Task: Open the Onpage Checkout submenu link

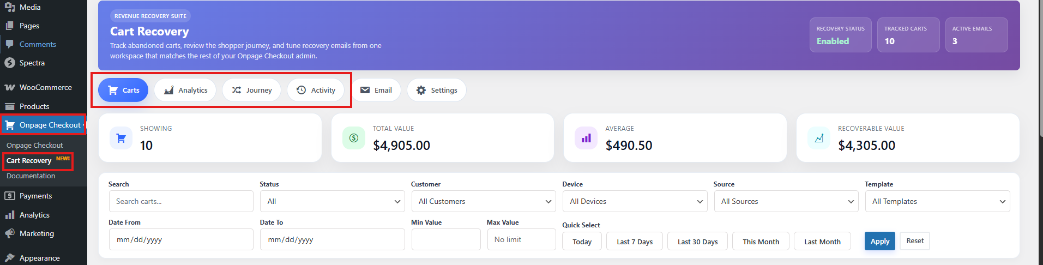Action: click(35, 145)
